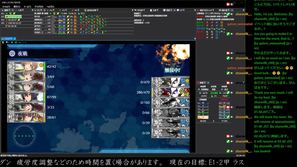Close the ブラウザ browser tab
Screen dimensions: 297x167
(15, 39)
